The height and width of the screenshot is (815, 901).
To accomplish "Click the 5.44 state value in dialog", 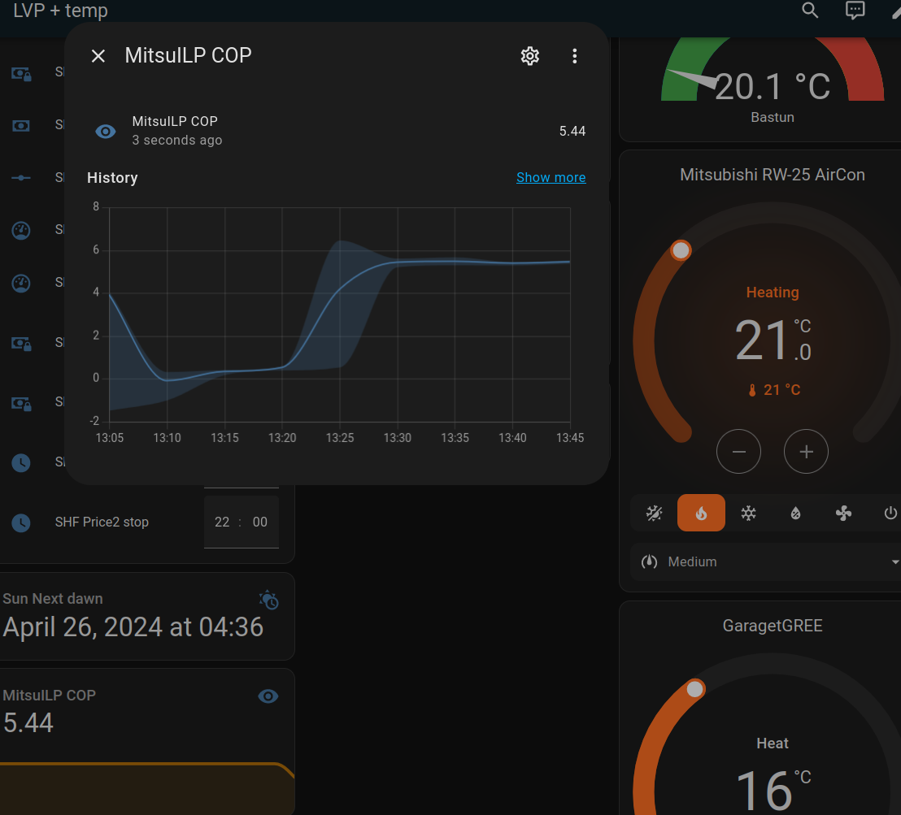I will coord(572,131).
